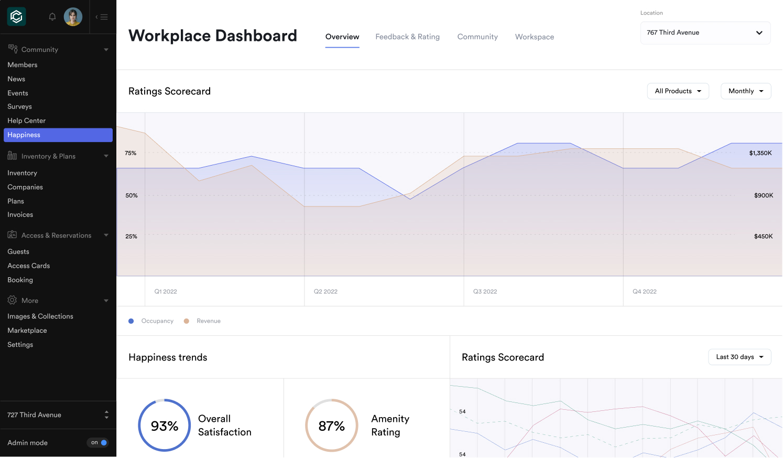
Task: Open the All Products filter dropdown
Action: point(678,91)
